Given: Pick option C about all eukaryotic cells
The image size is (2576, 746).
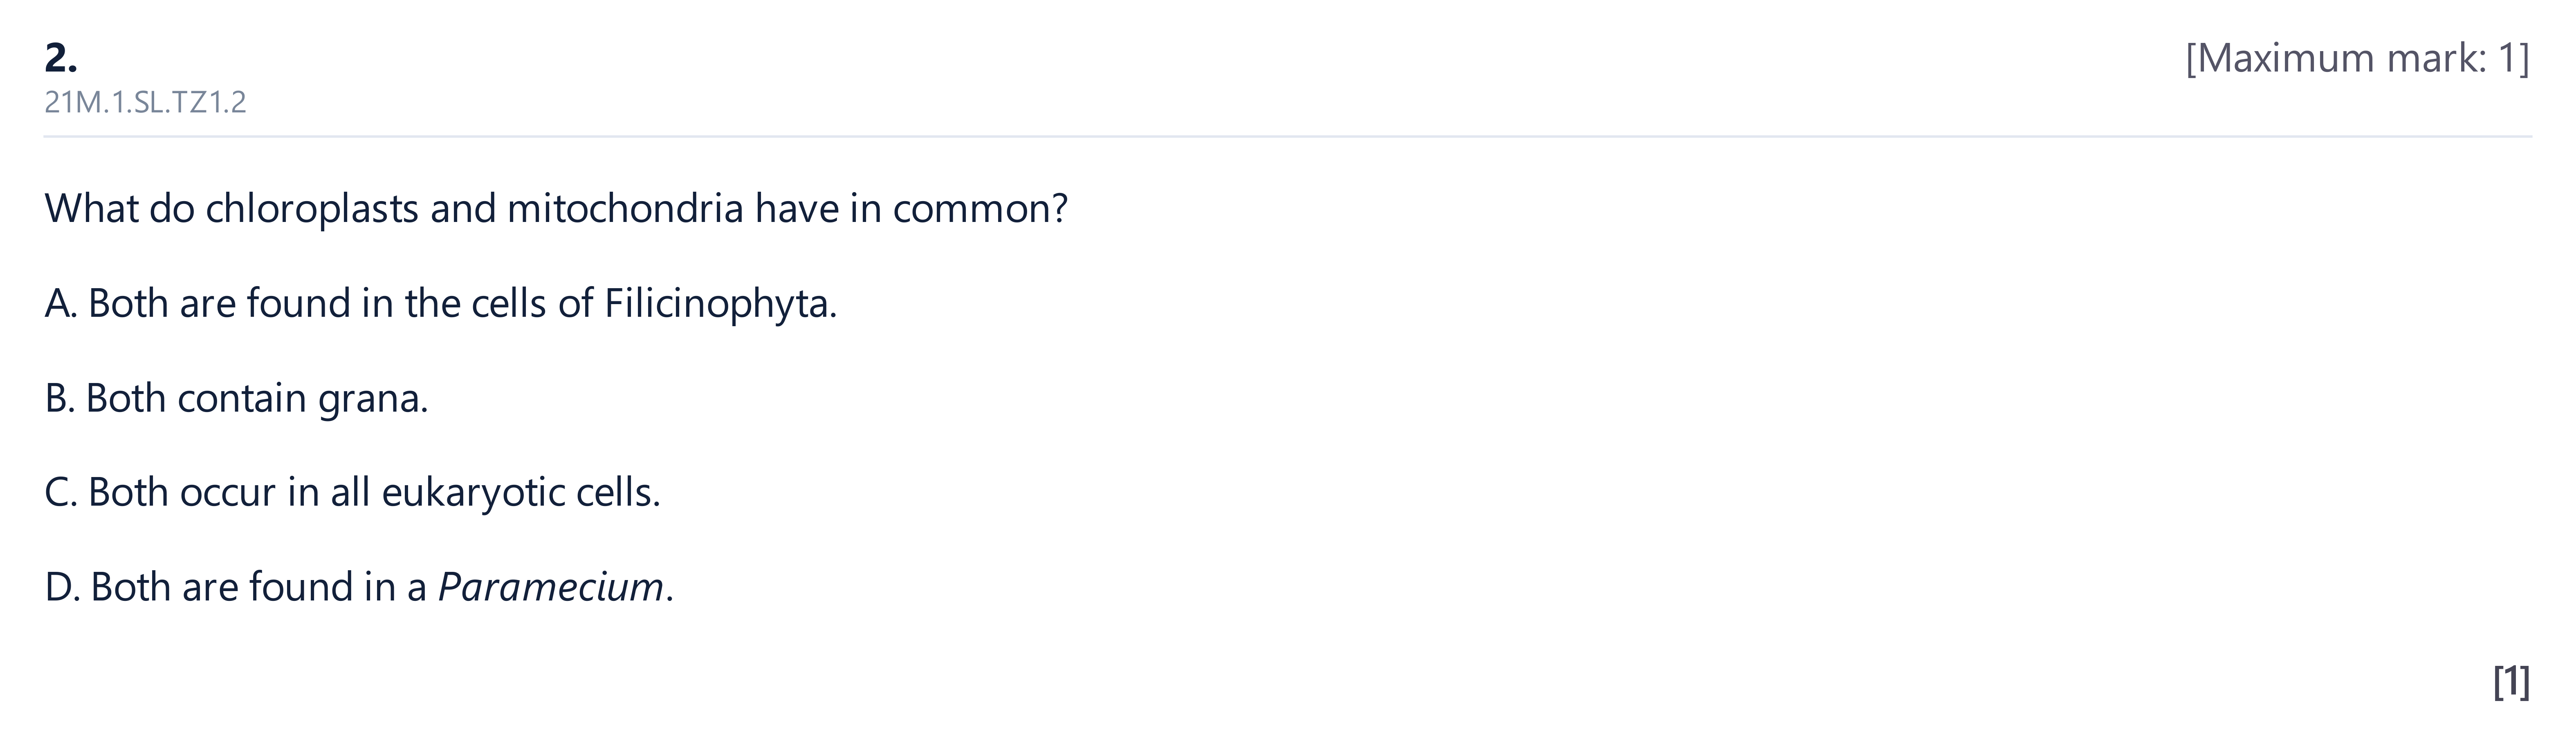Looking at the screenshot, I should coord(352,493).
